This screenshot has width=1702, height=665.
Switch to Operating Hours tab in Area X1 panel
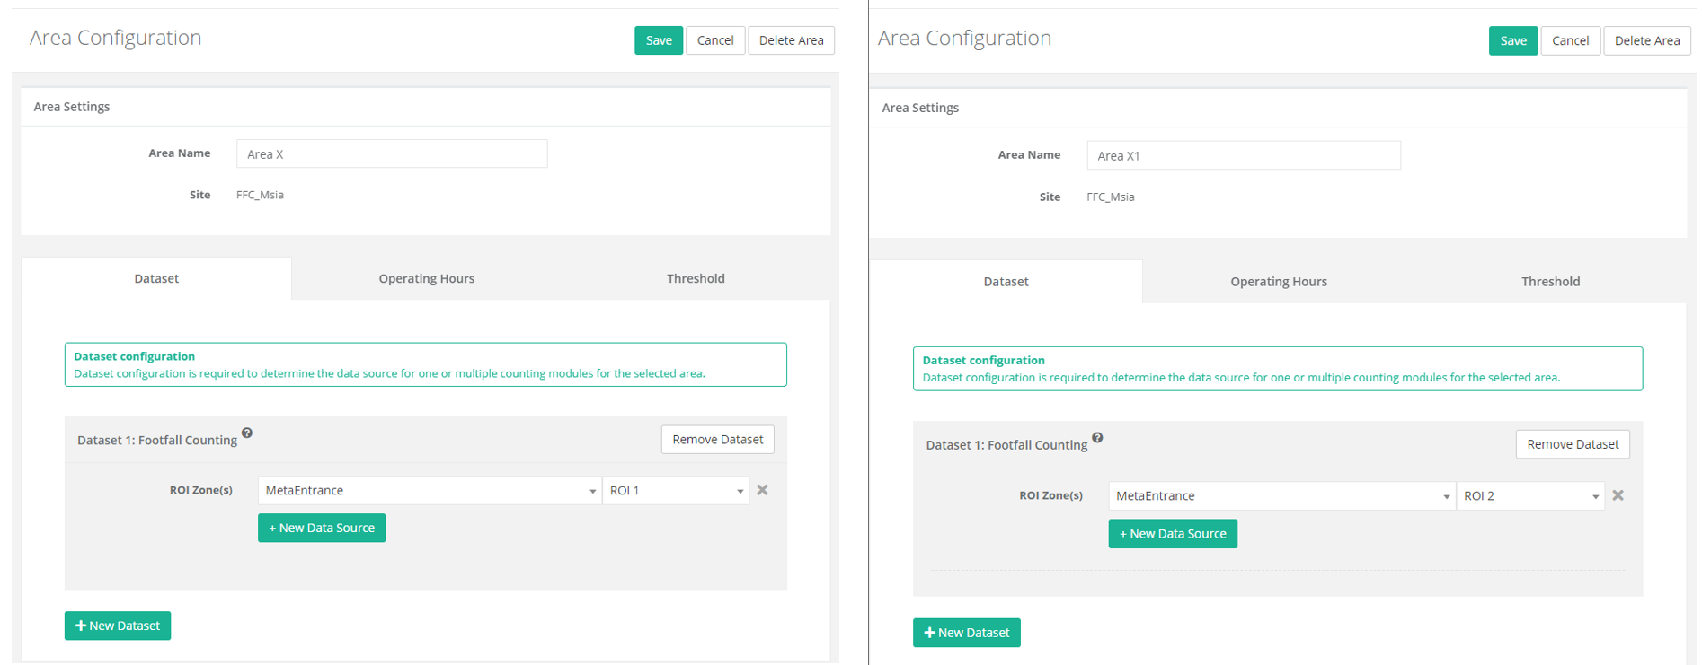[1278, 282]
